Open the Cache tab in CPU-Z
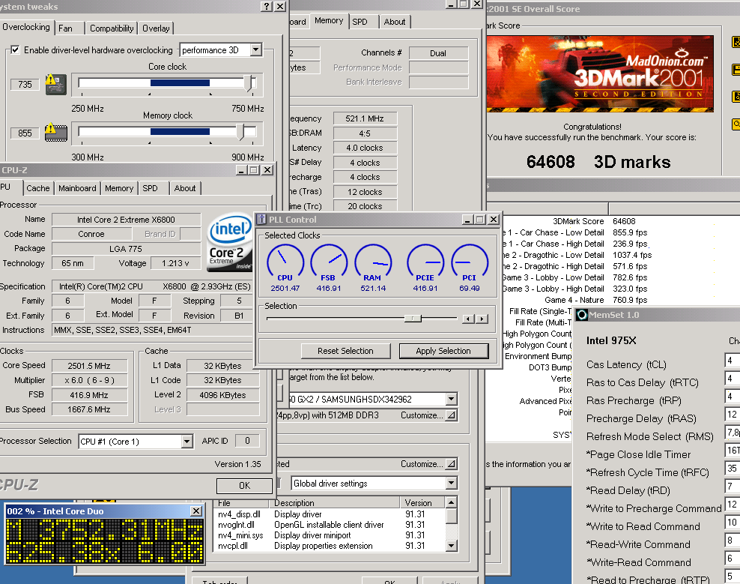Image resolution: width=740 pixels, height=584 pixels. (x=37, y=188)
